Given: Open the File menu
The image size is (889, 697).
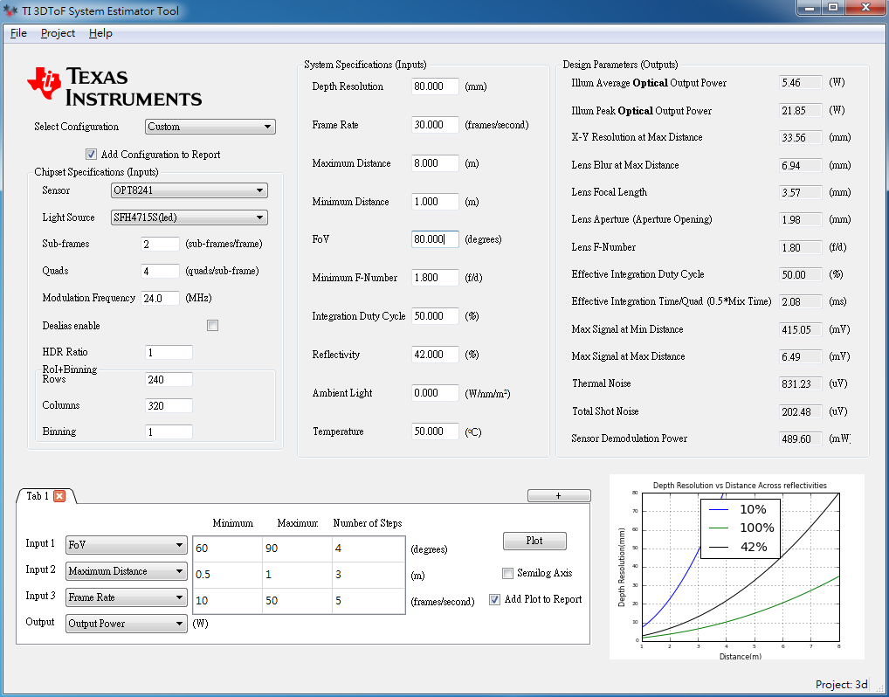Looking at the screenshot, I should click(18, 33).
